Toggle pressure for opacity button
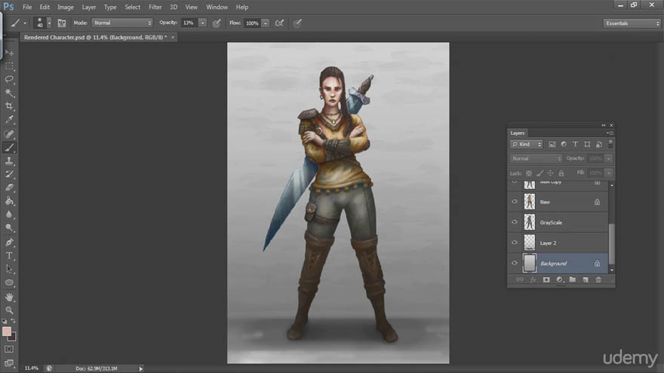This screenshot has height=373, width=664. (217, 23)
